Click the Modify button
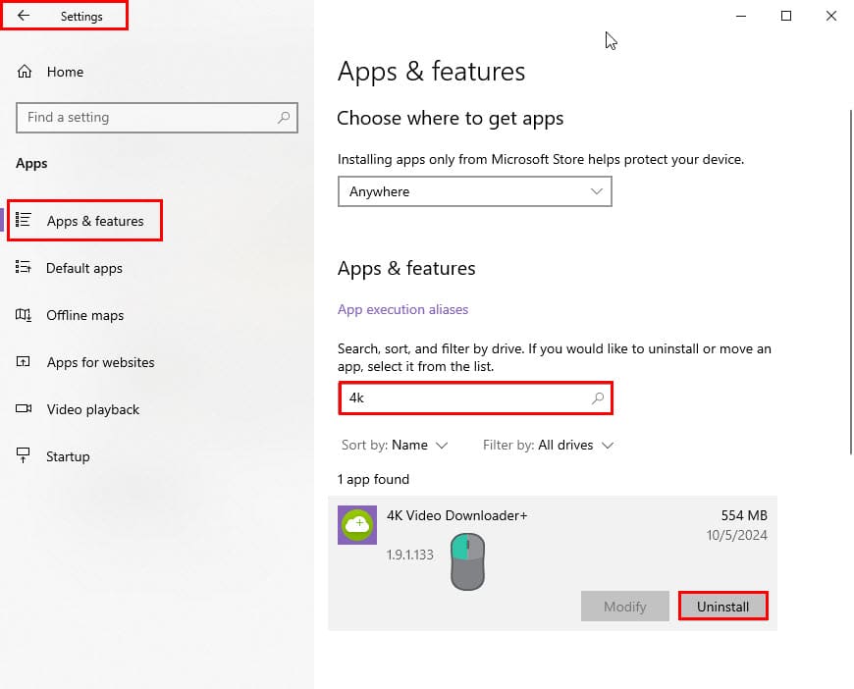The height and width of the screenshot is (689, 854). pyautogui.click(x=624, y=607)
